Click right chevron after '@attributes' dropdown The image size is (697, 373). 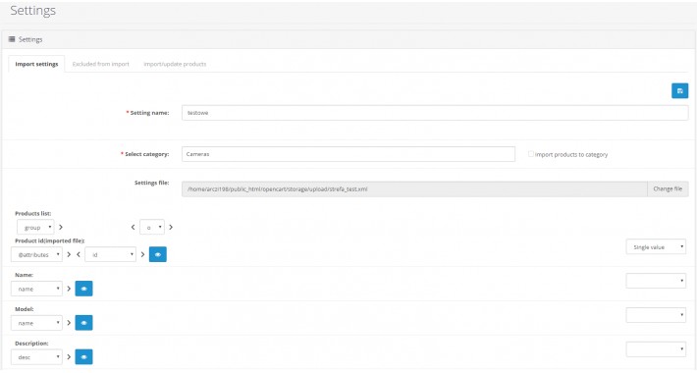[x=69, y=254]
